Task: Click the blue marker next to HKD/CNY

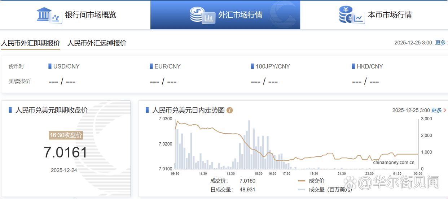Action: coord(353,66)
